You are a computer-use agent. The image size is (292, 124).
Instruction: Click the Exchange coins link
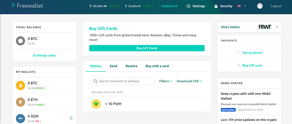point(44,55)
